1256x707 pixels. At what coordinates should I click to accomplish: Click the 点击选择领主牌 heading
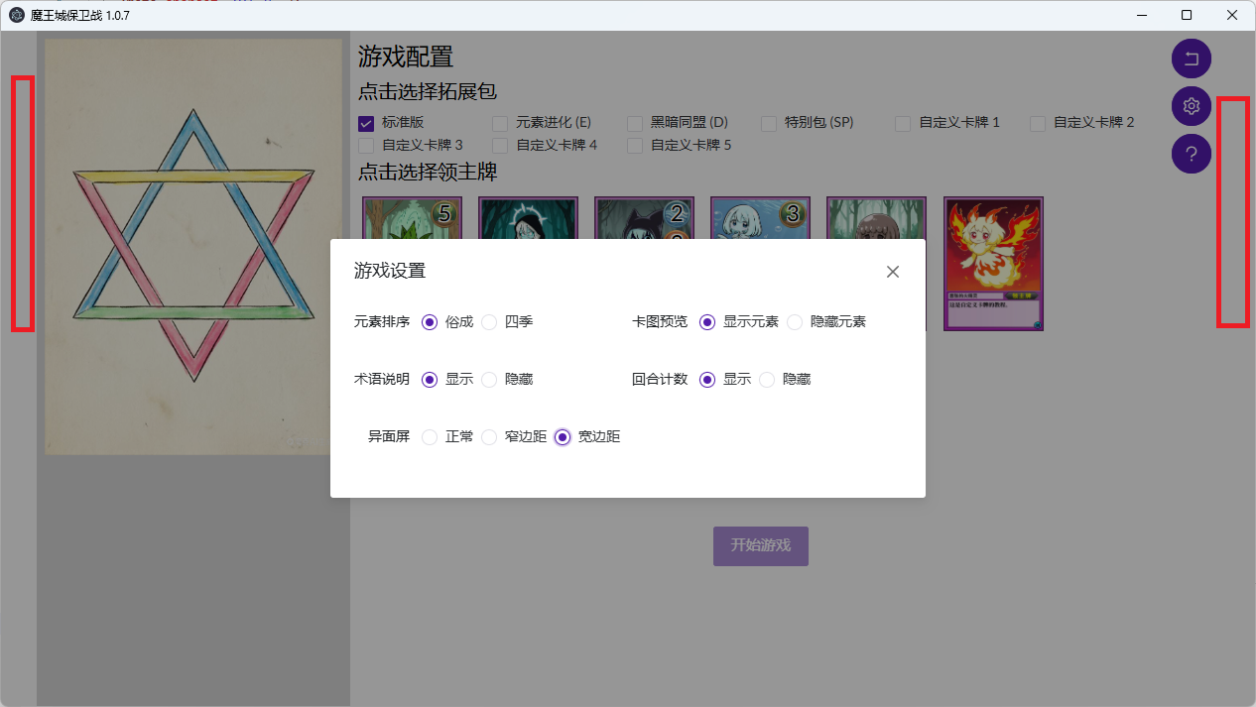pos(428,172)
